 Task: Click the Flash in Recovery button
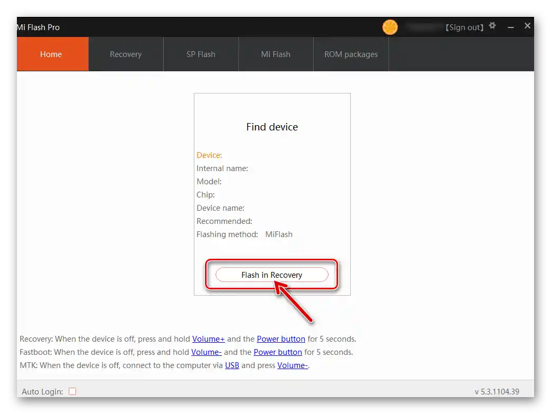272,275
